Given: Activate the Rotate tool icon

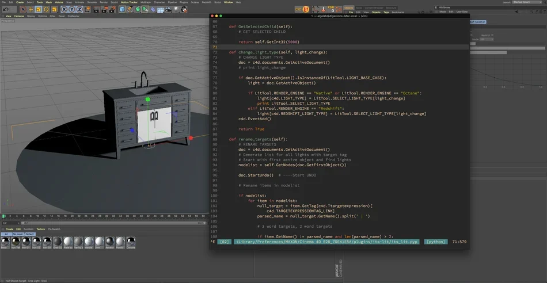Looking at the screenshot, I should [46, 9].
